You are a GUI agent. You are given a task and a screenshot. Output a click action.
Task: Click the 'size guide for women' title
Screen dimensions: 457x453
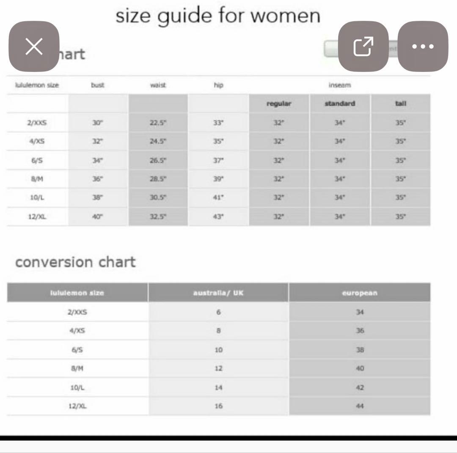pos(217,15)
